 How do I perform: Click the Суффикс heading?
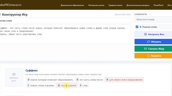pos(32,70)
